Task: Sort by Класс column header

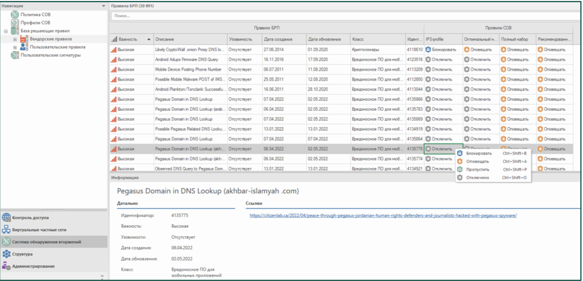Action: 377,39
